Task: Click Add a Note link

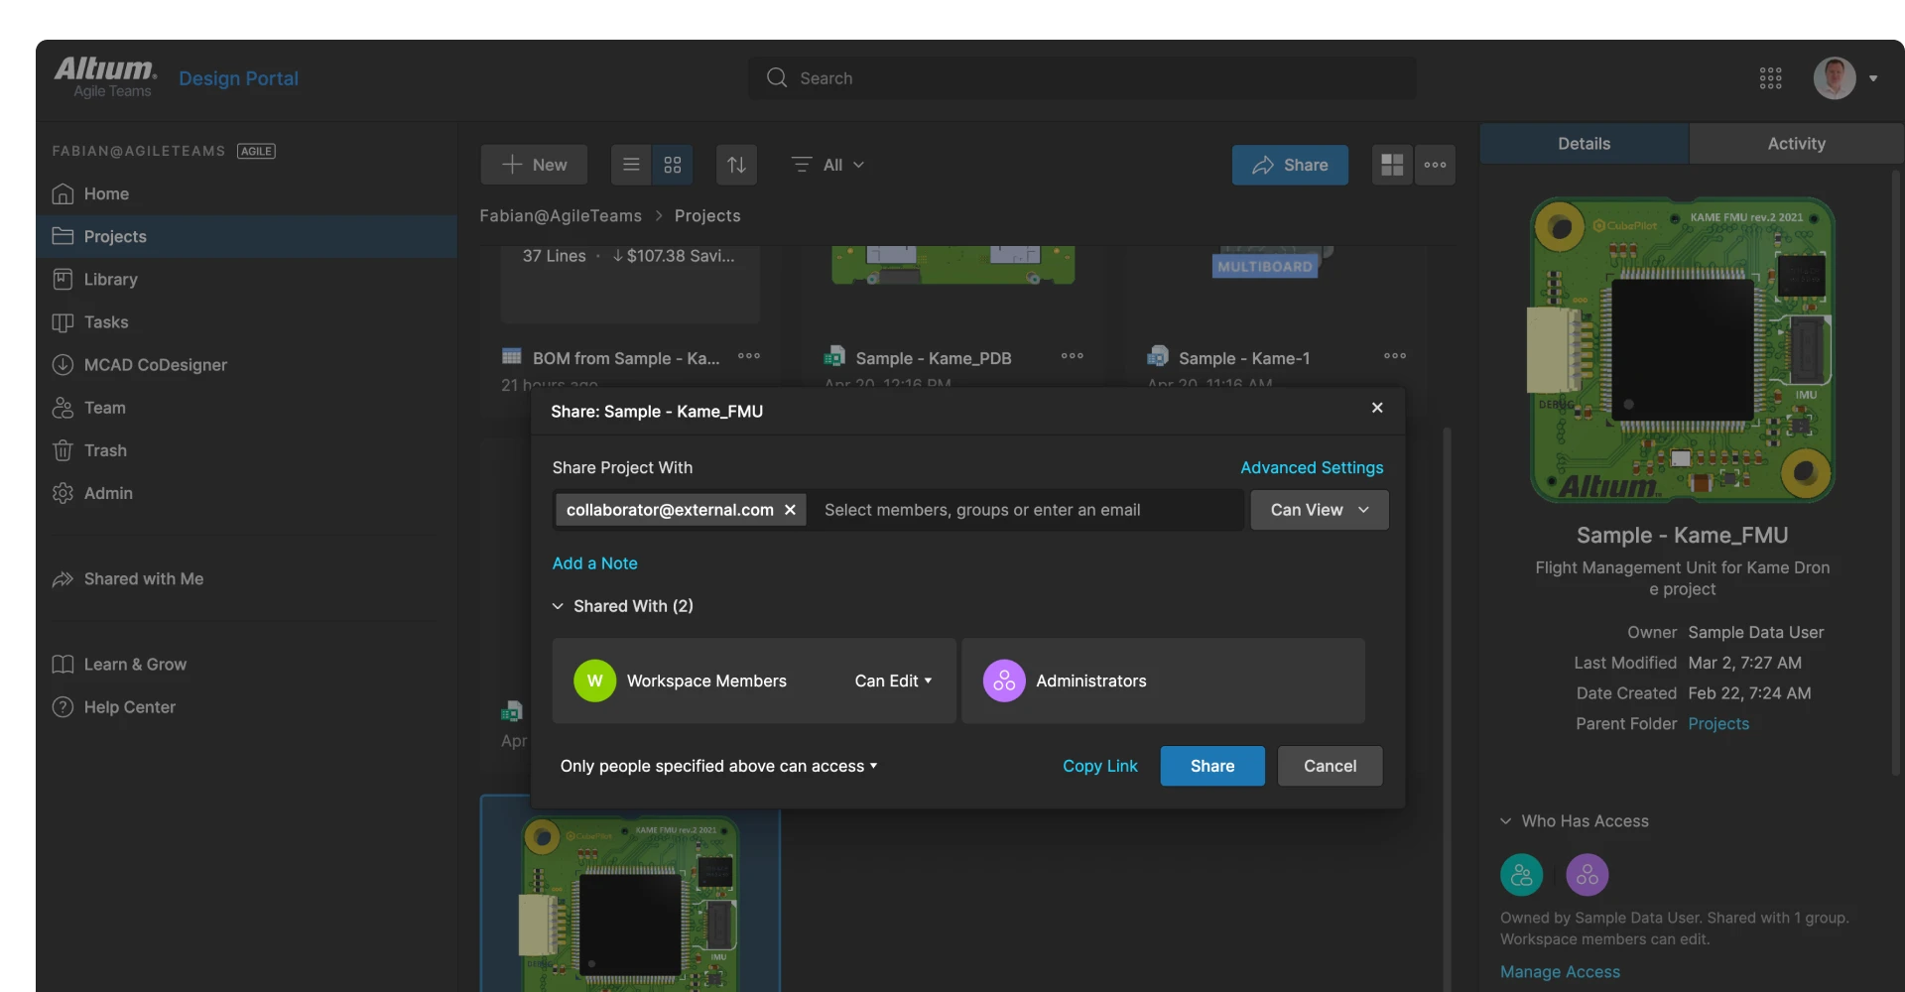Action: tap(594, 563)
